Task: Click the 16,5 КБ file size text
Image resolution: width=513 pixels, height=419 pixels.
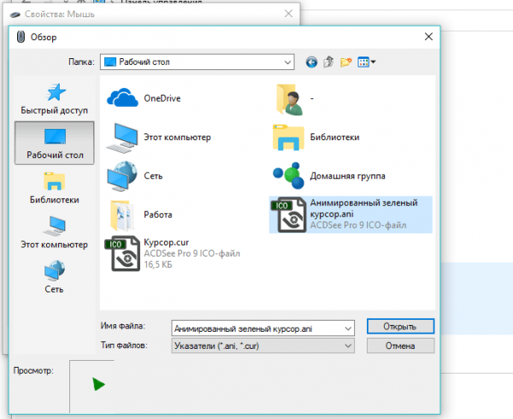Action: click(x=158, y=264)
